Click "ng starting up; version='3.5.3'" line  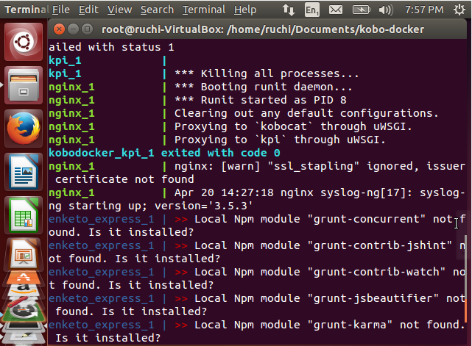[151, 206]
